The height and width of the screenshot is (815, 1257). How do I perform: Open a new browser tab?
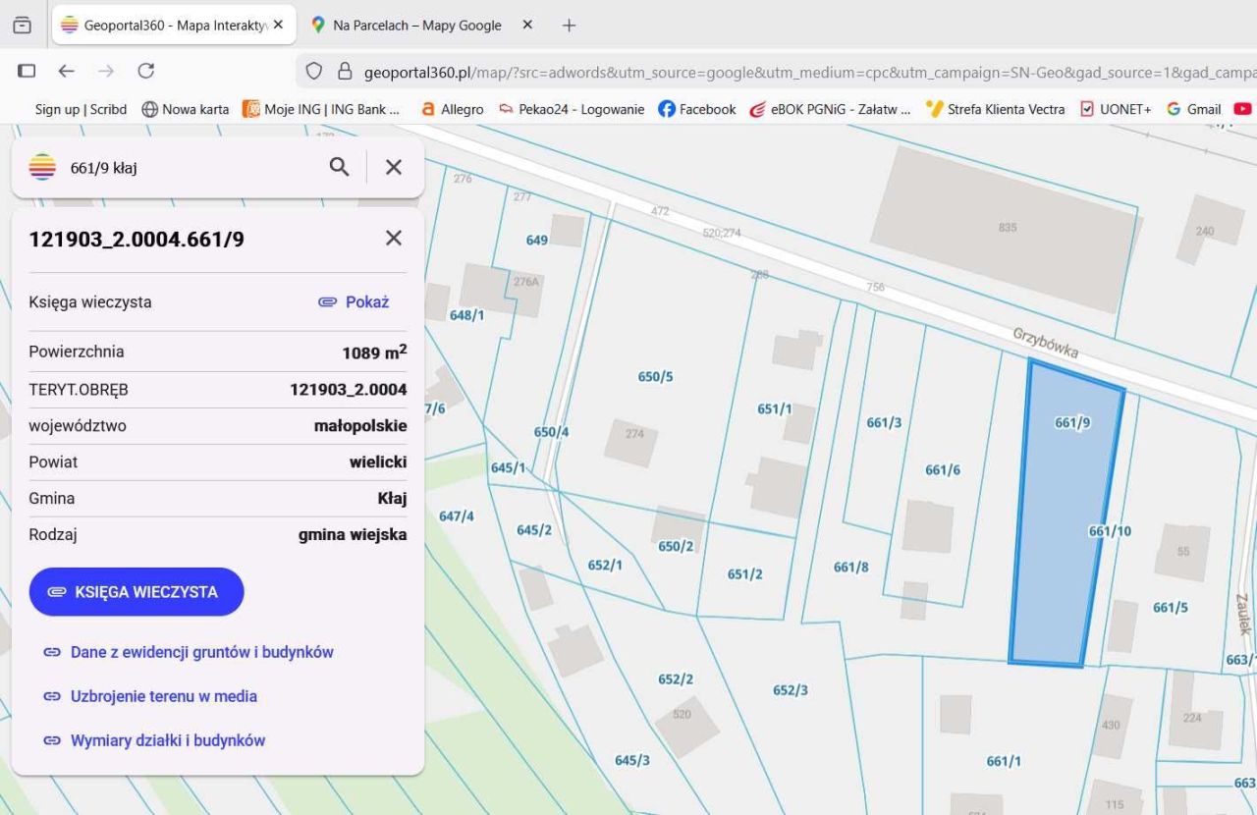point(569,26)
